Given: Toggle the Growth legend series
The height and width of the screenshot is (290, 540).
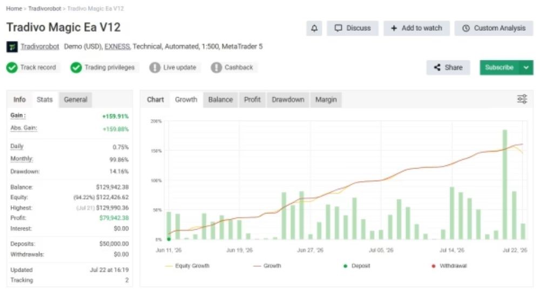Looking at the screenshot, I should coord(267,266).
